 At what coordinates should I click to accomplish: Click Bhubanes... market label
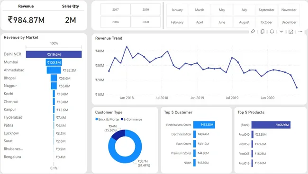coord(13,149)
